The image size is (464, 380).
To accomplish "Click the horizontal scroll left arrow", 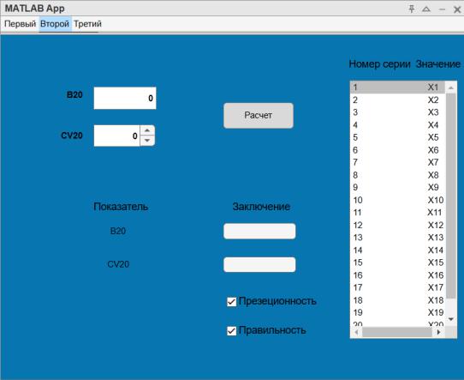I will click(356, 332).
